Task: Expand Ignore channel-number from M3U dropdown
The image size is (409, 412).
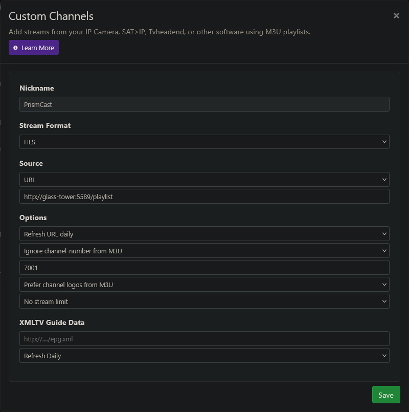Action: (x=204, y=251)
